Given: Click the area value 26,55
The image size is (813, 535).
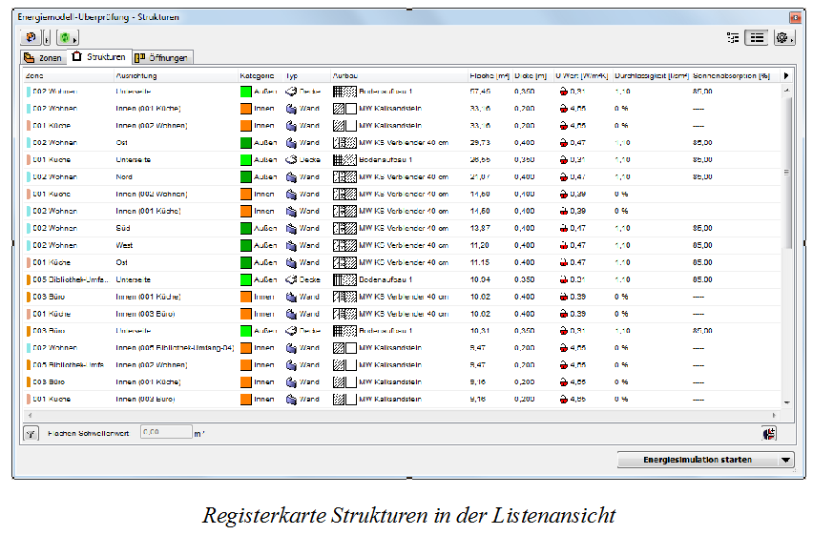Looking at the screenshot, I should [x=480, y=160].
